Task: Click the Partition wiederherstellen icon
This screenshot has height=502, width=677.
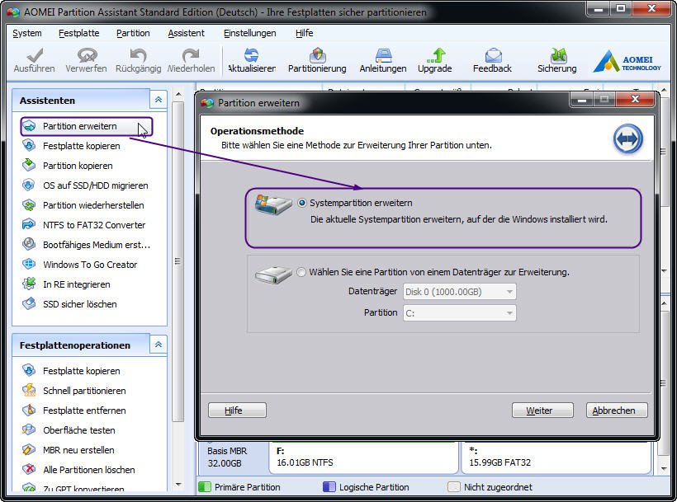Action: 30,204
